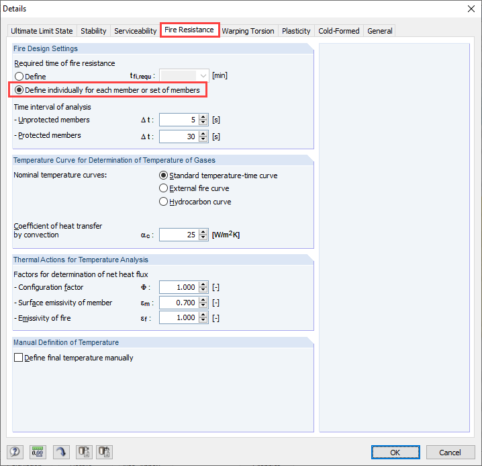
Task: Click the Nominal temperature curves label
Action: point(60,175)
